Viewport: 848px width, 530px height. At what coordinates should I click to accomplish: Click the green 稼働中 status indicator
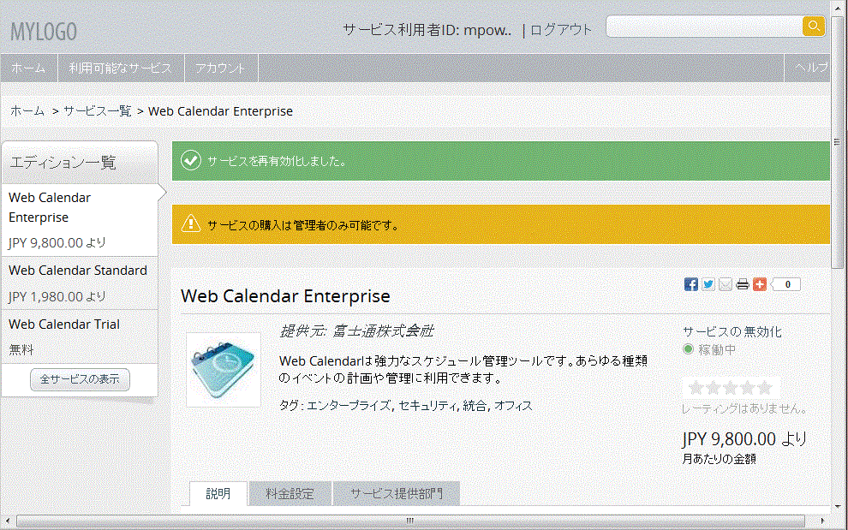pos(688,349)
